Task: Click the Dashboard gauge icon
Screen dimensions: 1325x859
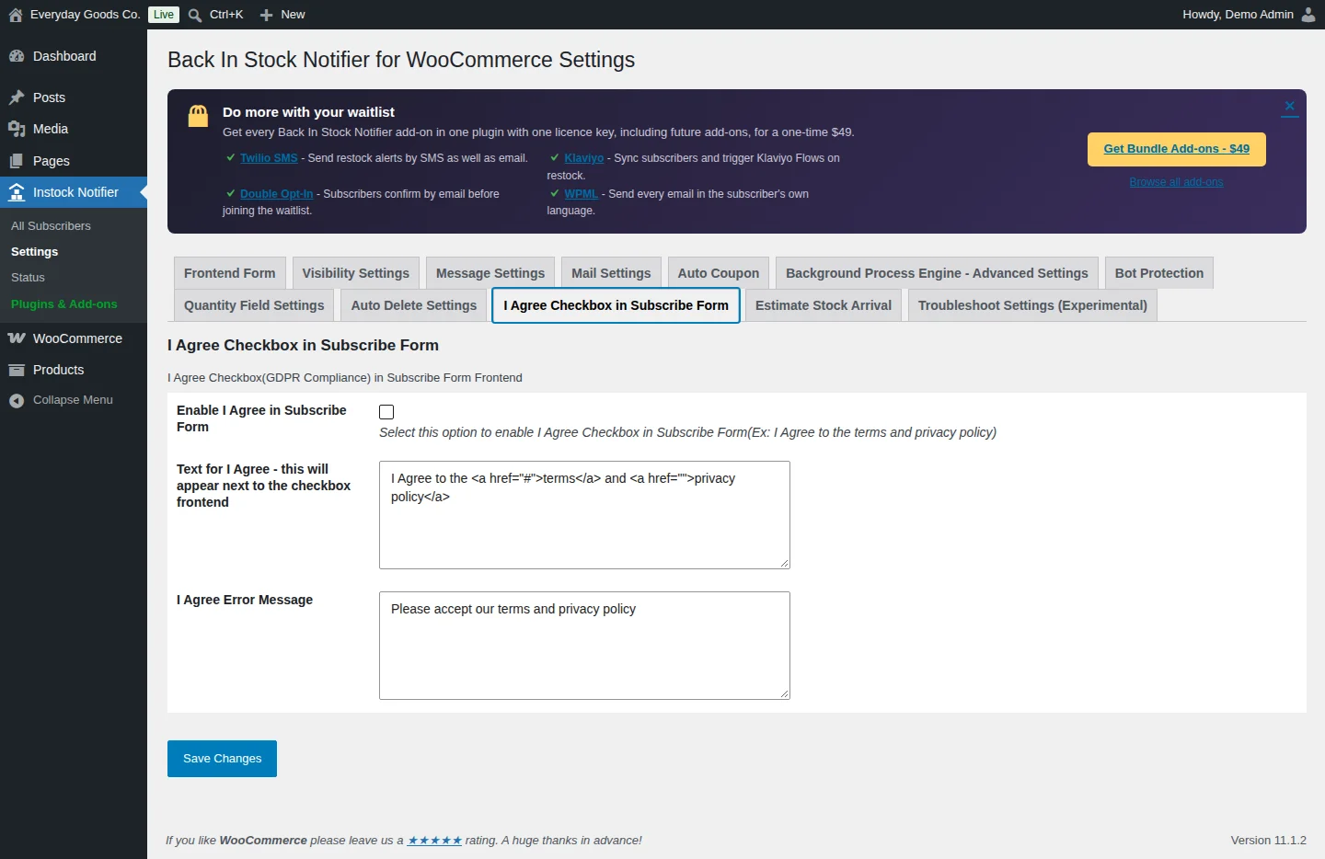Action: click(x=17, y=56)
